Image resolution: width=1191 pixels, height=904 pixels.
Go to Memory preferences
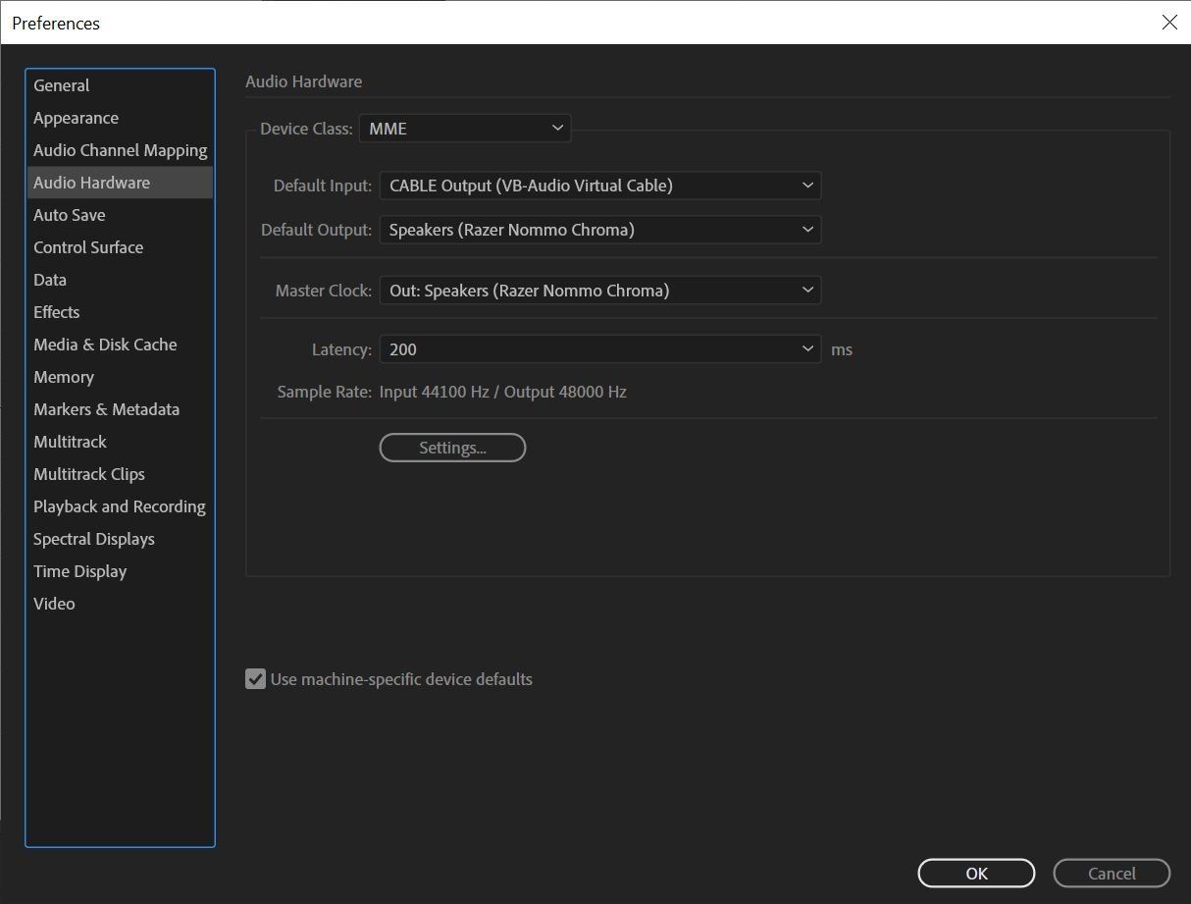point(120,377)
